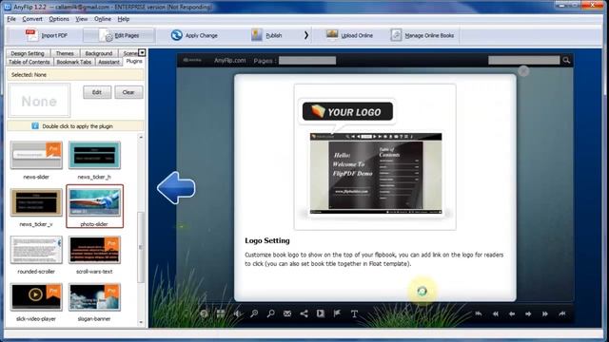This screenshot has height=342, width=609.
Task: Open the thumbnails grid view icon
Action: pyautogui.click(x=221, y=313)
